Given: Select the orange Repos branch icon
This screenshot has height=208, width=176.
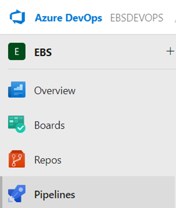Looking at the screenshot, I should pyautogui.click(x=17, y=159).
